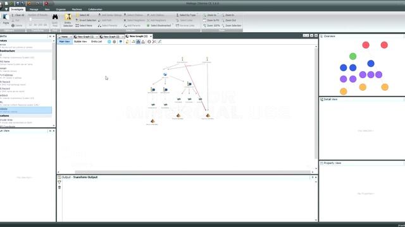Click Zoom In
405x227 pixels.
(228, 15)
